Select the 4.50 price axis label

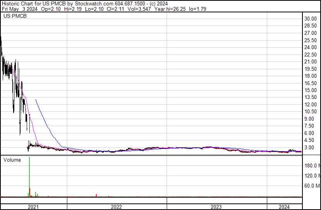(309, 140)
